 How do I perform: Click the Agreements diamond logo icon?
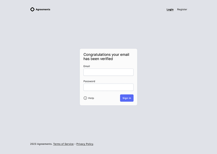coord(32,9)
